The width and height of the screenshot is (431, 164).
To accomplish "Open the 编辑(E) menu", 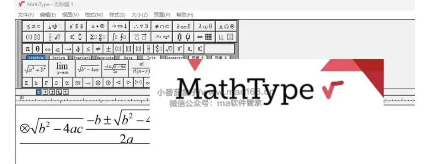I will click(48, 15).
